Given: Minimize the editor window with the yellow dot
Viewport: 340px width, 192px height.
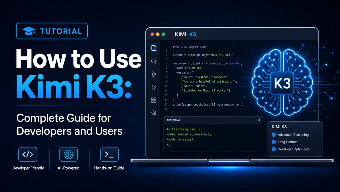Looking at the screenshot, I should 157,34.
